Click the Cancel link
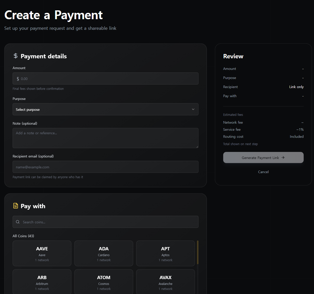This screenshot has width=314, height=294. pyautogui.click(x=263, y=172)
